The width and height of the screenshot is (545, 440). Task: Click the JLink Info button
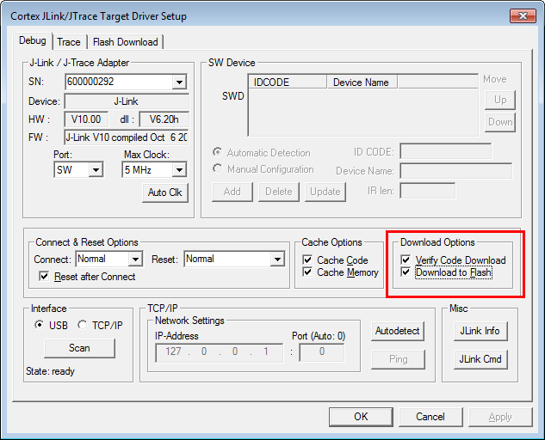coord(480,331)
